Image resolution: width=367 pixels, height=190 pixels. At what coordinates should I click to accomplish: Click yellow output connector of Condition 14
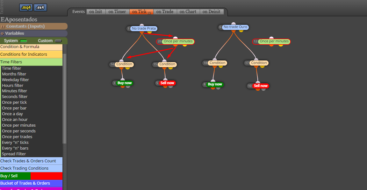tap(127, 68)
